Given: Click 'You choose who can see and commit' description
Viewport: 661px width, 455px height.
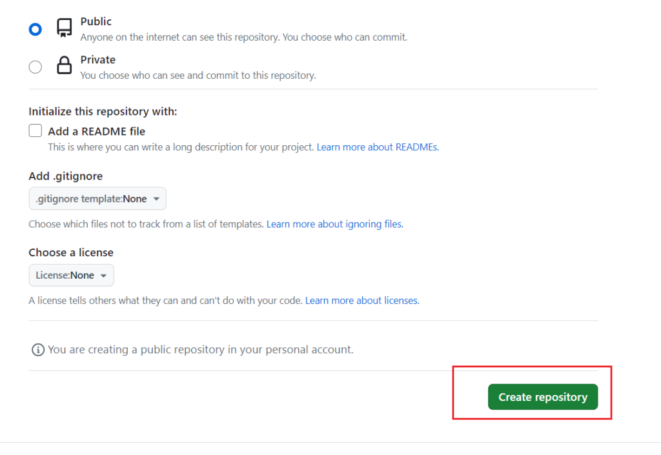Looking at the screenshot, I should 198,76.
